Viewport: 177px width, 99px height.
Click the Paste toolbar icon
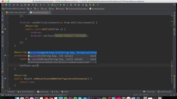point(29,5)
